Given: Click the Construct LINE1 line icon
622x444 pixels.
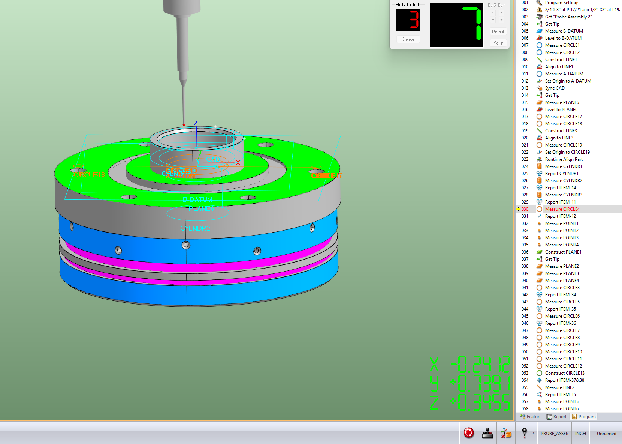Looking at the screenshot, I should [539, 60].
